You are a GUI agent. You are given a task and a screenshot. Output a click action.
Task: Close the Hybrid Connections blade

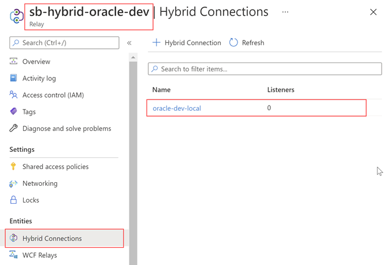click(x=373, y=12)
